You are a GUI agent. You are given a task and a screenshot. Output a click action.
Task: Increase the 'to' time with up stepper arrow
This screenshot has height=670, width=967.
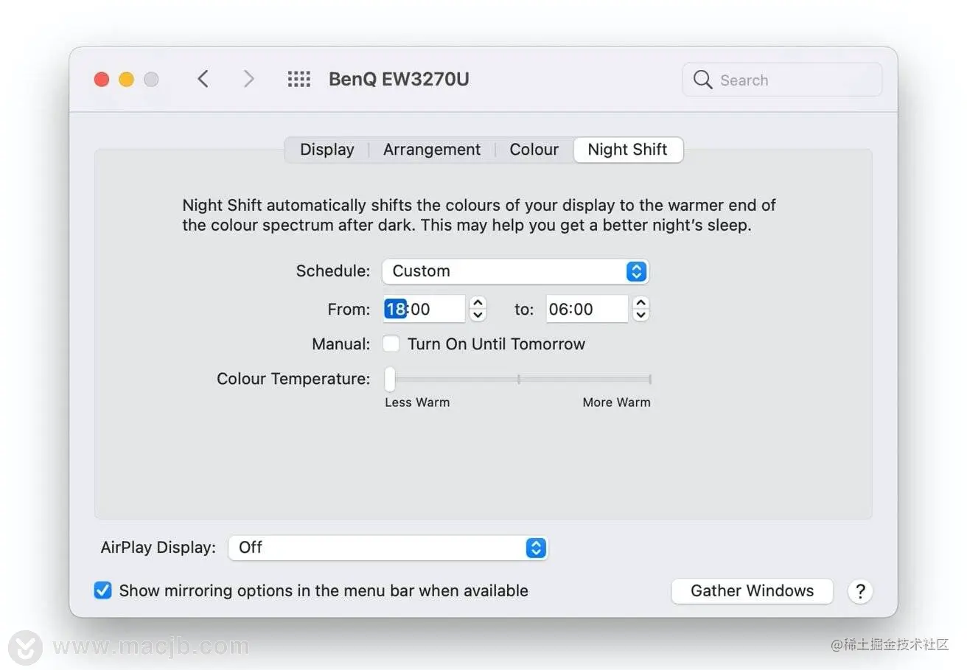click(x=641, y=303)
